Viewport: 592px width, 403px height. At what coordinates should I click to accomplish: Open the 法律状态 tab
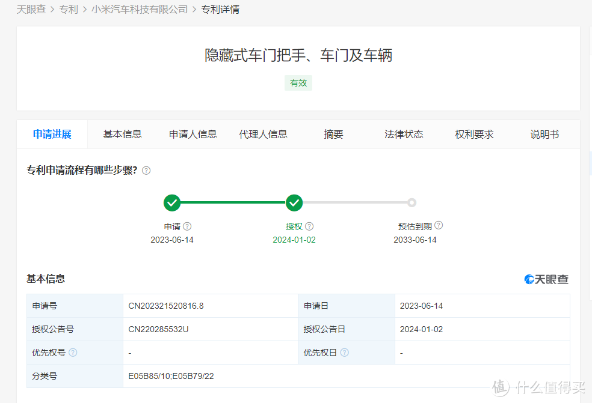pos(404,134)
